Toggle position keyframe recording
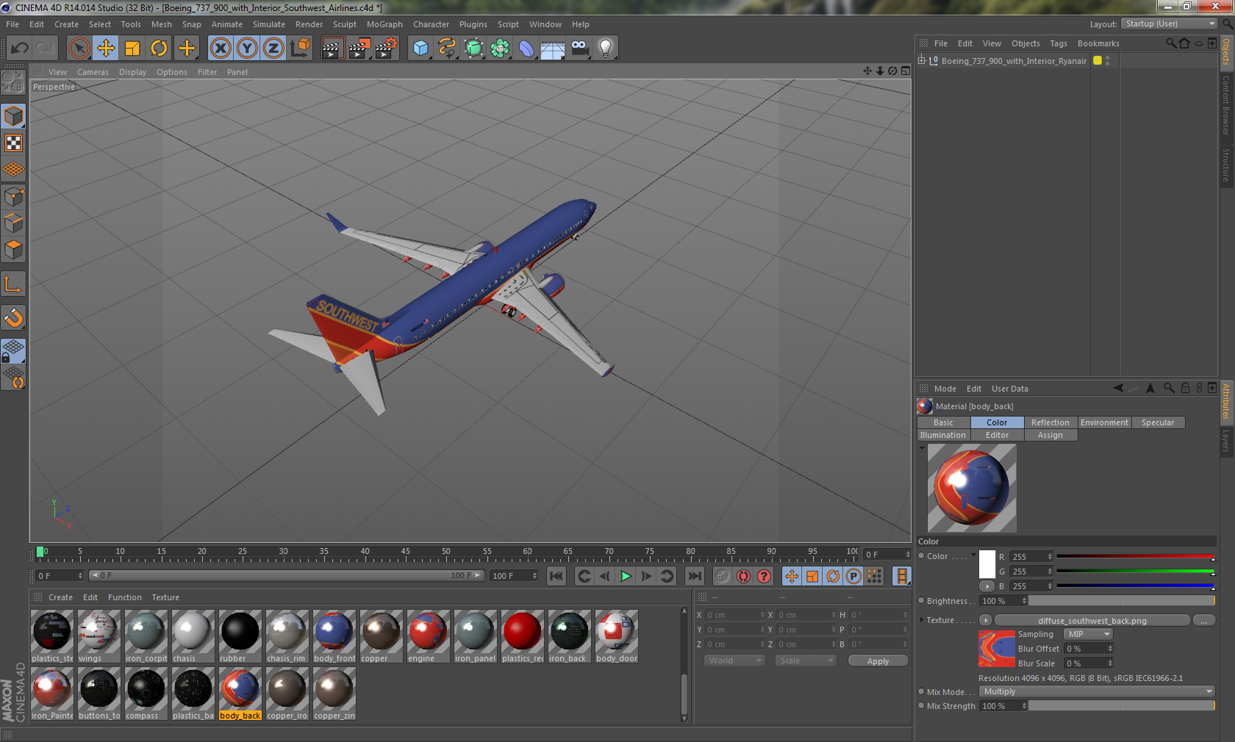This screenshot has height=742, width=1235. coord(792,576)
